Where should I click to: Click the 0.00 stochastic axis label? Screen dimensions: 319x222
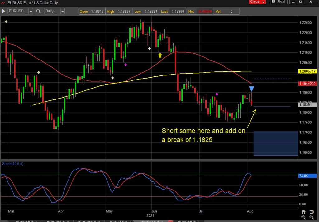tap(302, 204)
